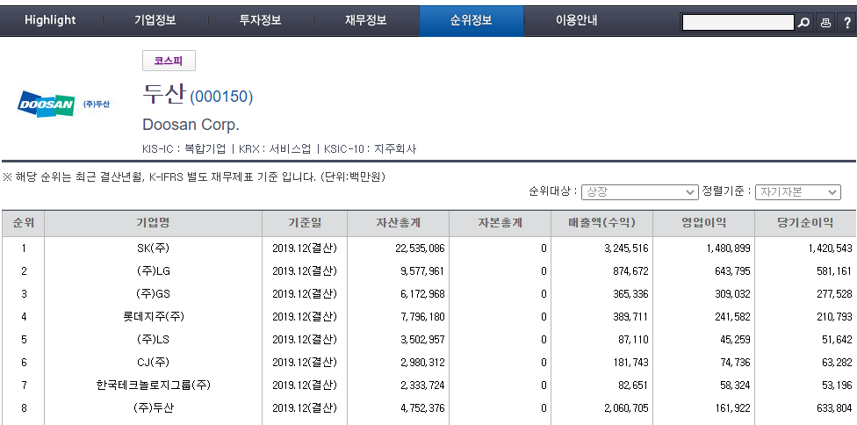Click the 영업이익 column header
The image size is (857, 425).
point(703,223)
